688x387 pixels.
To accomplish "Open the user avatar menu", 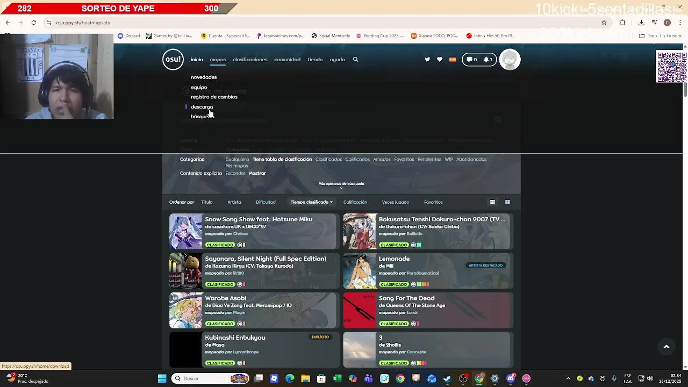I will coord(510,60).
